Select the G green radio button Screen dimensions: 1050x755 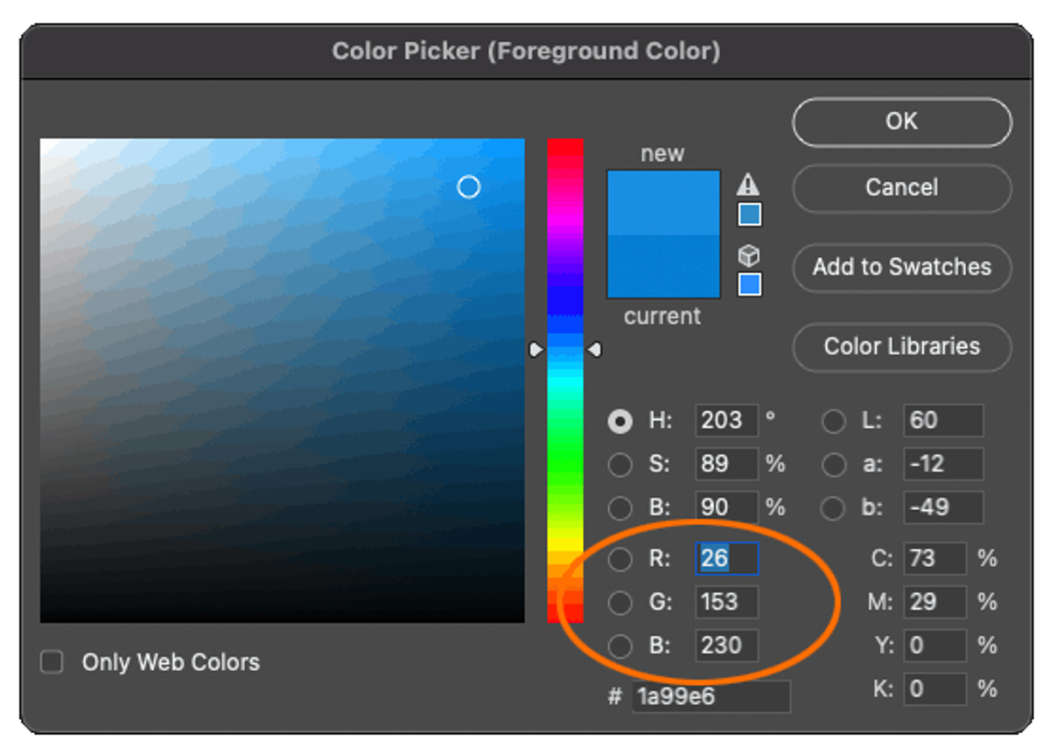(x=620, y=603)
